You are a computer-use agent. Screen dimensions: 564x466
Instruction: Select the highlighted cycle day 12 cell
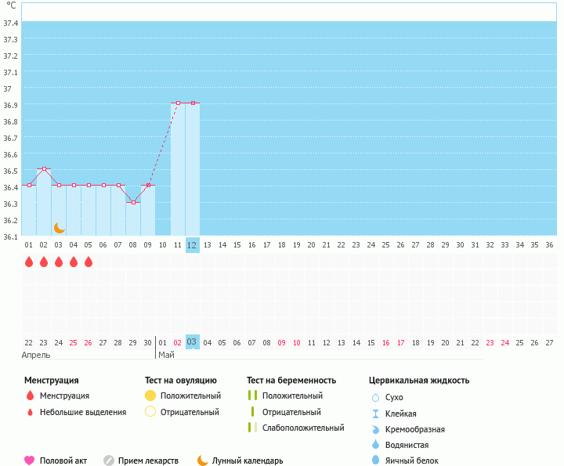point(192,245)
